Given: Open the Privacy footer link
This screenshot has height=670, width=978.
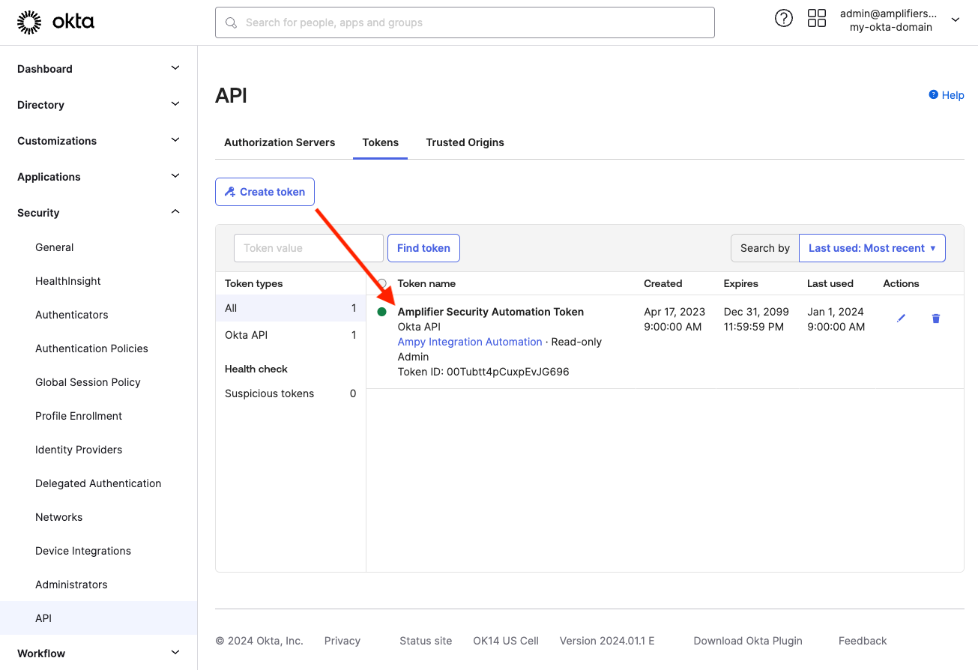Looking at the screenshot, I should pos(342,641).
